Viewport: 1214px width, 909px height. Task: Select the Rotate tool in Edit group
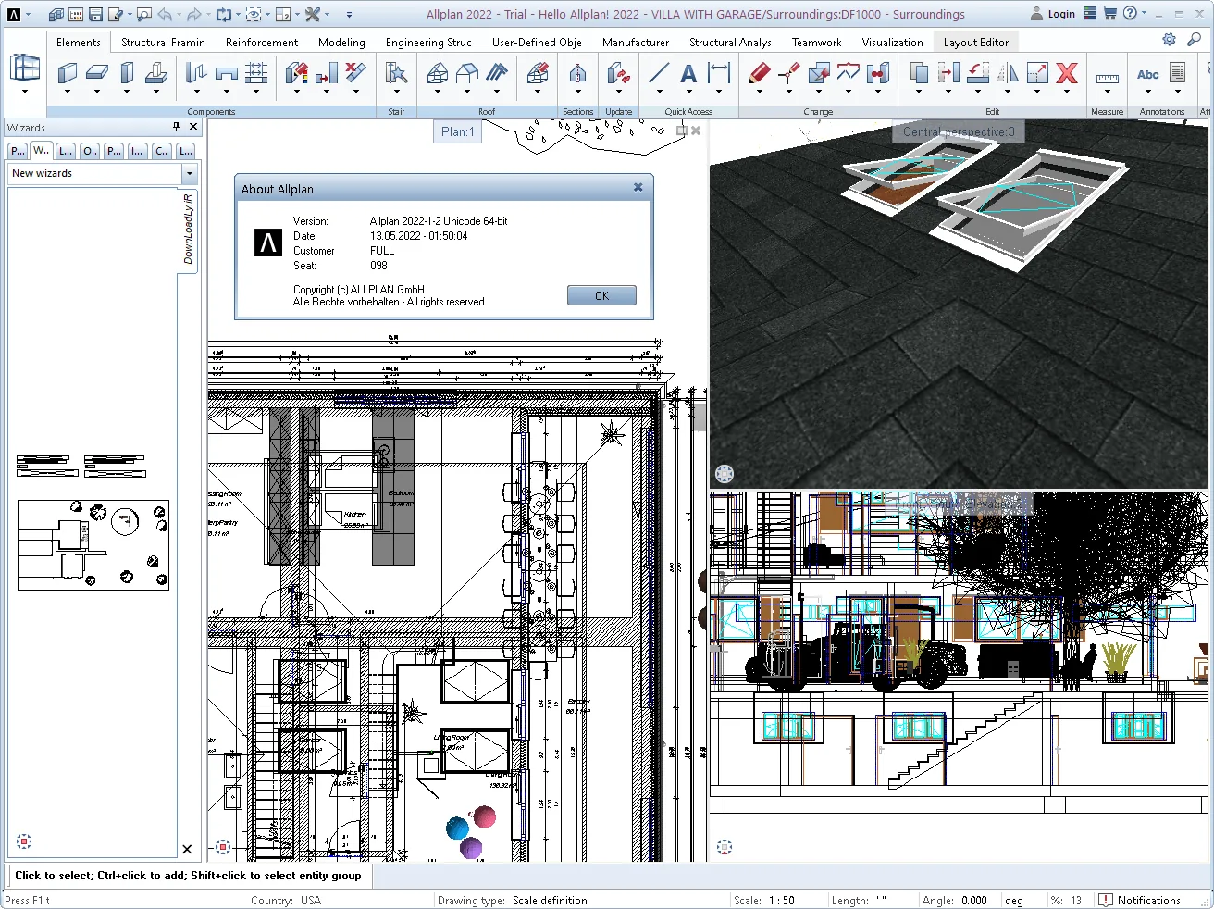pyautogui.click(x=978, y=73)
